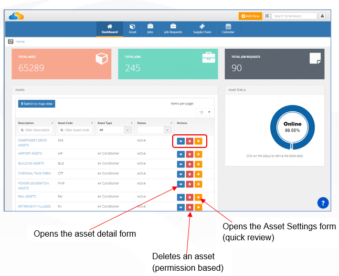
Task: Delete SMARTASSET DEMO ASSETS row
Action: tap(189, 141)
